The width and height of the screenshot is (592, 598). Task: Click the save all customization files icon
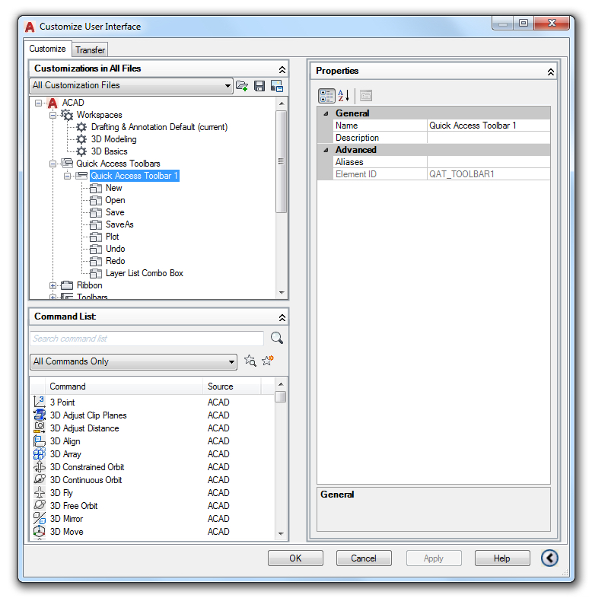(259, 86)
